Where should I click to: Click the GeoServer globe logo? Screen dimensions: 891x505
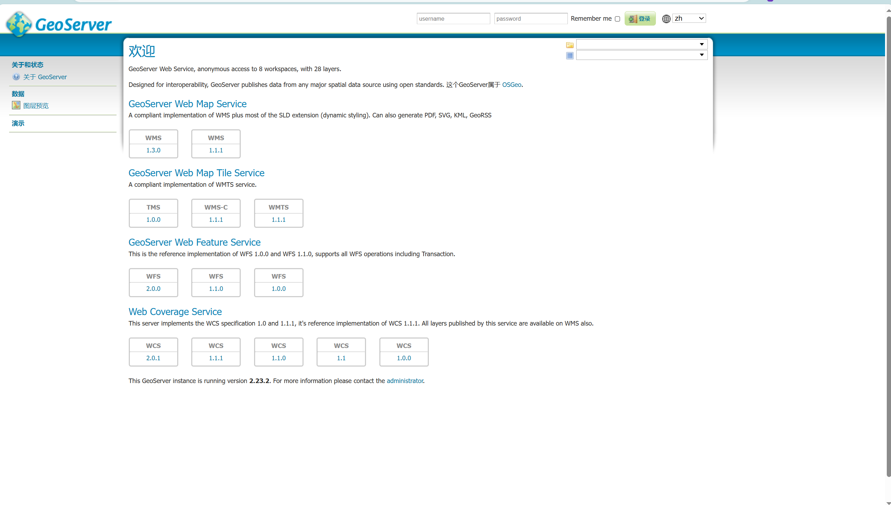point(19,24)
